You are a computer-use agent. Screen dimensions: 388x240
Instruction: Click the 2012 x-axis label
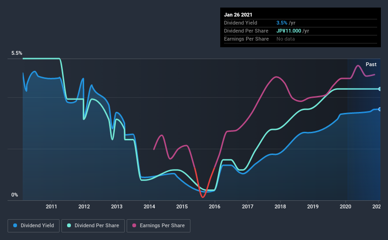(x=84, y=206)
